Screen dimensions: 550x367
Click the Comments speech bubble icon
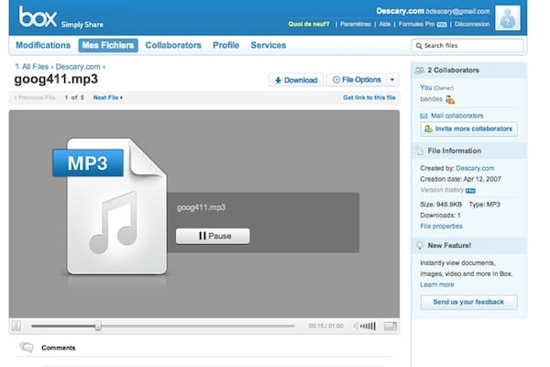coord(27,348)
